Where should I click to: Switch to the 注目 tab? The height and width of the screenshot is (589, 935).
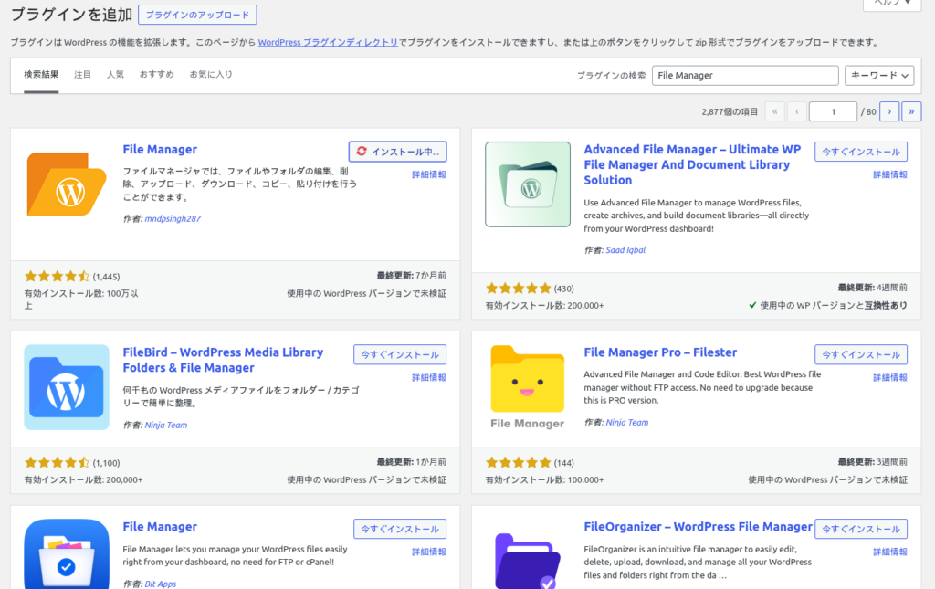(82, 75)
